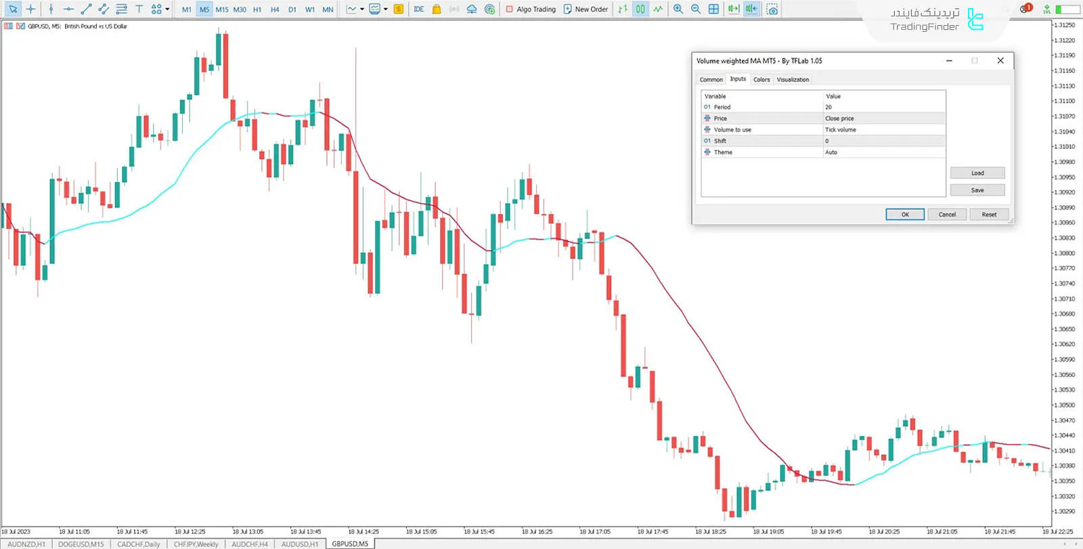Open the MQL5 market shopping bag

[x=437, y=9]
